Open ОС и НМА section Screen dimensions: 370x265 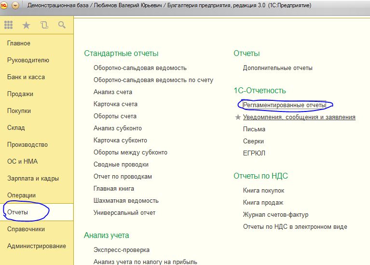(22, 162)
